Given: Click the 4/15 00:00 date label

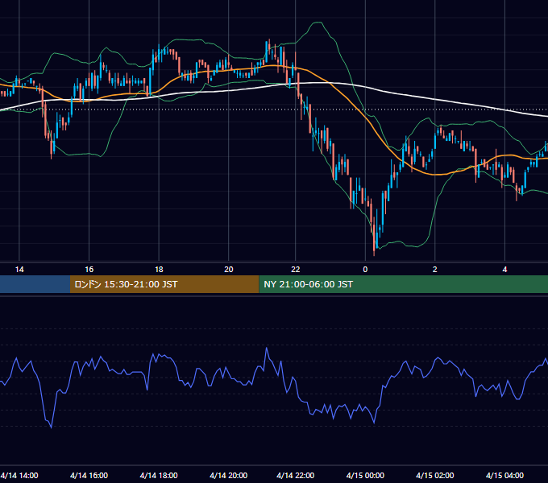Looking at the screenshot, I should coord(365,475).
